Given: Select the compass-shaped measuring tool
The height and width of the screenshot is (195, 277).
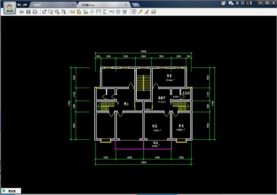Looking at the screenshot, I should coord(92,12).
